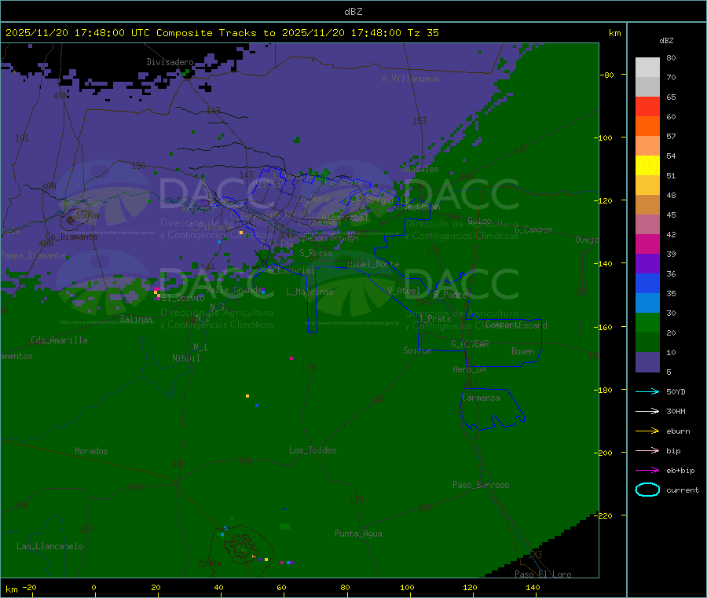
Task: Click the 'R_Padre' map label
Action: coord(450,295)
